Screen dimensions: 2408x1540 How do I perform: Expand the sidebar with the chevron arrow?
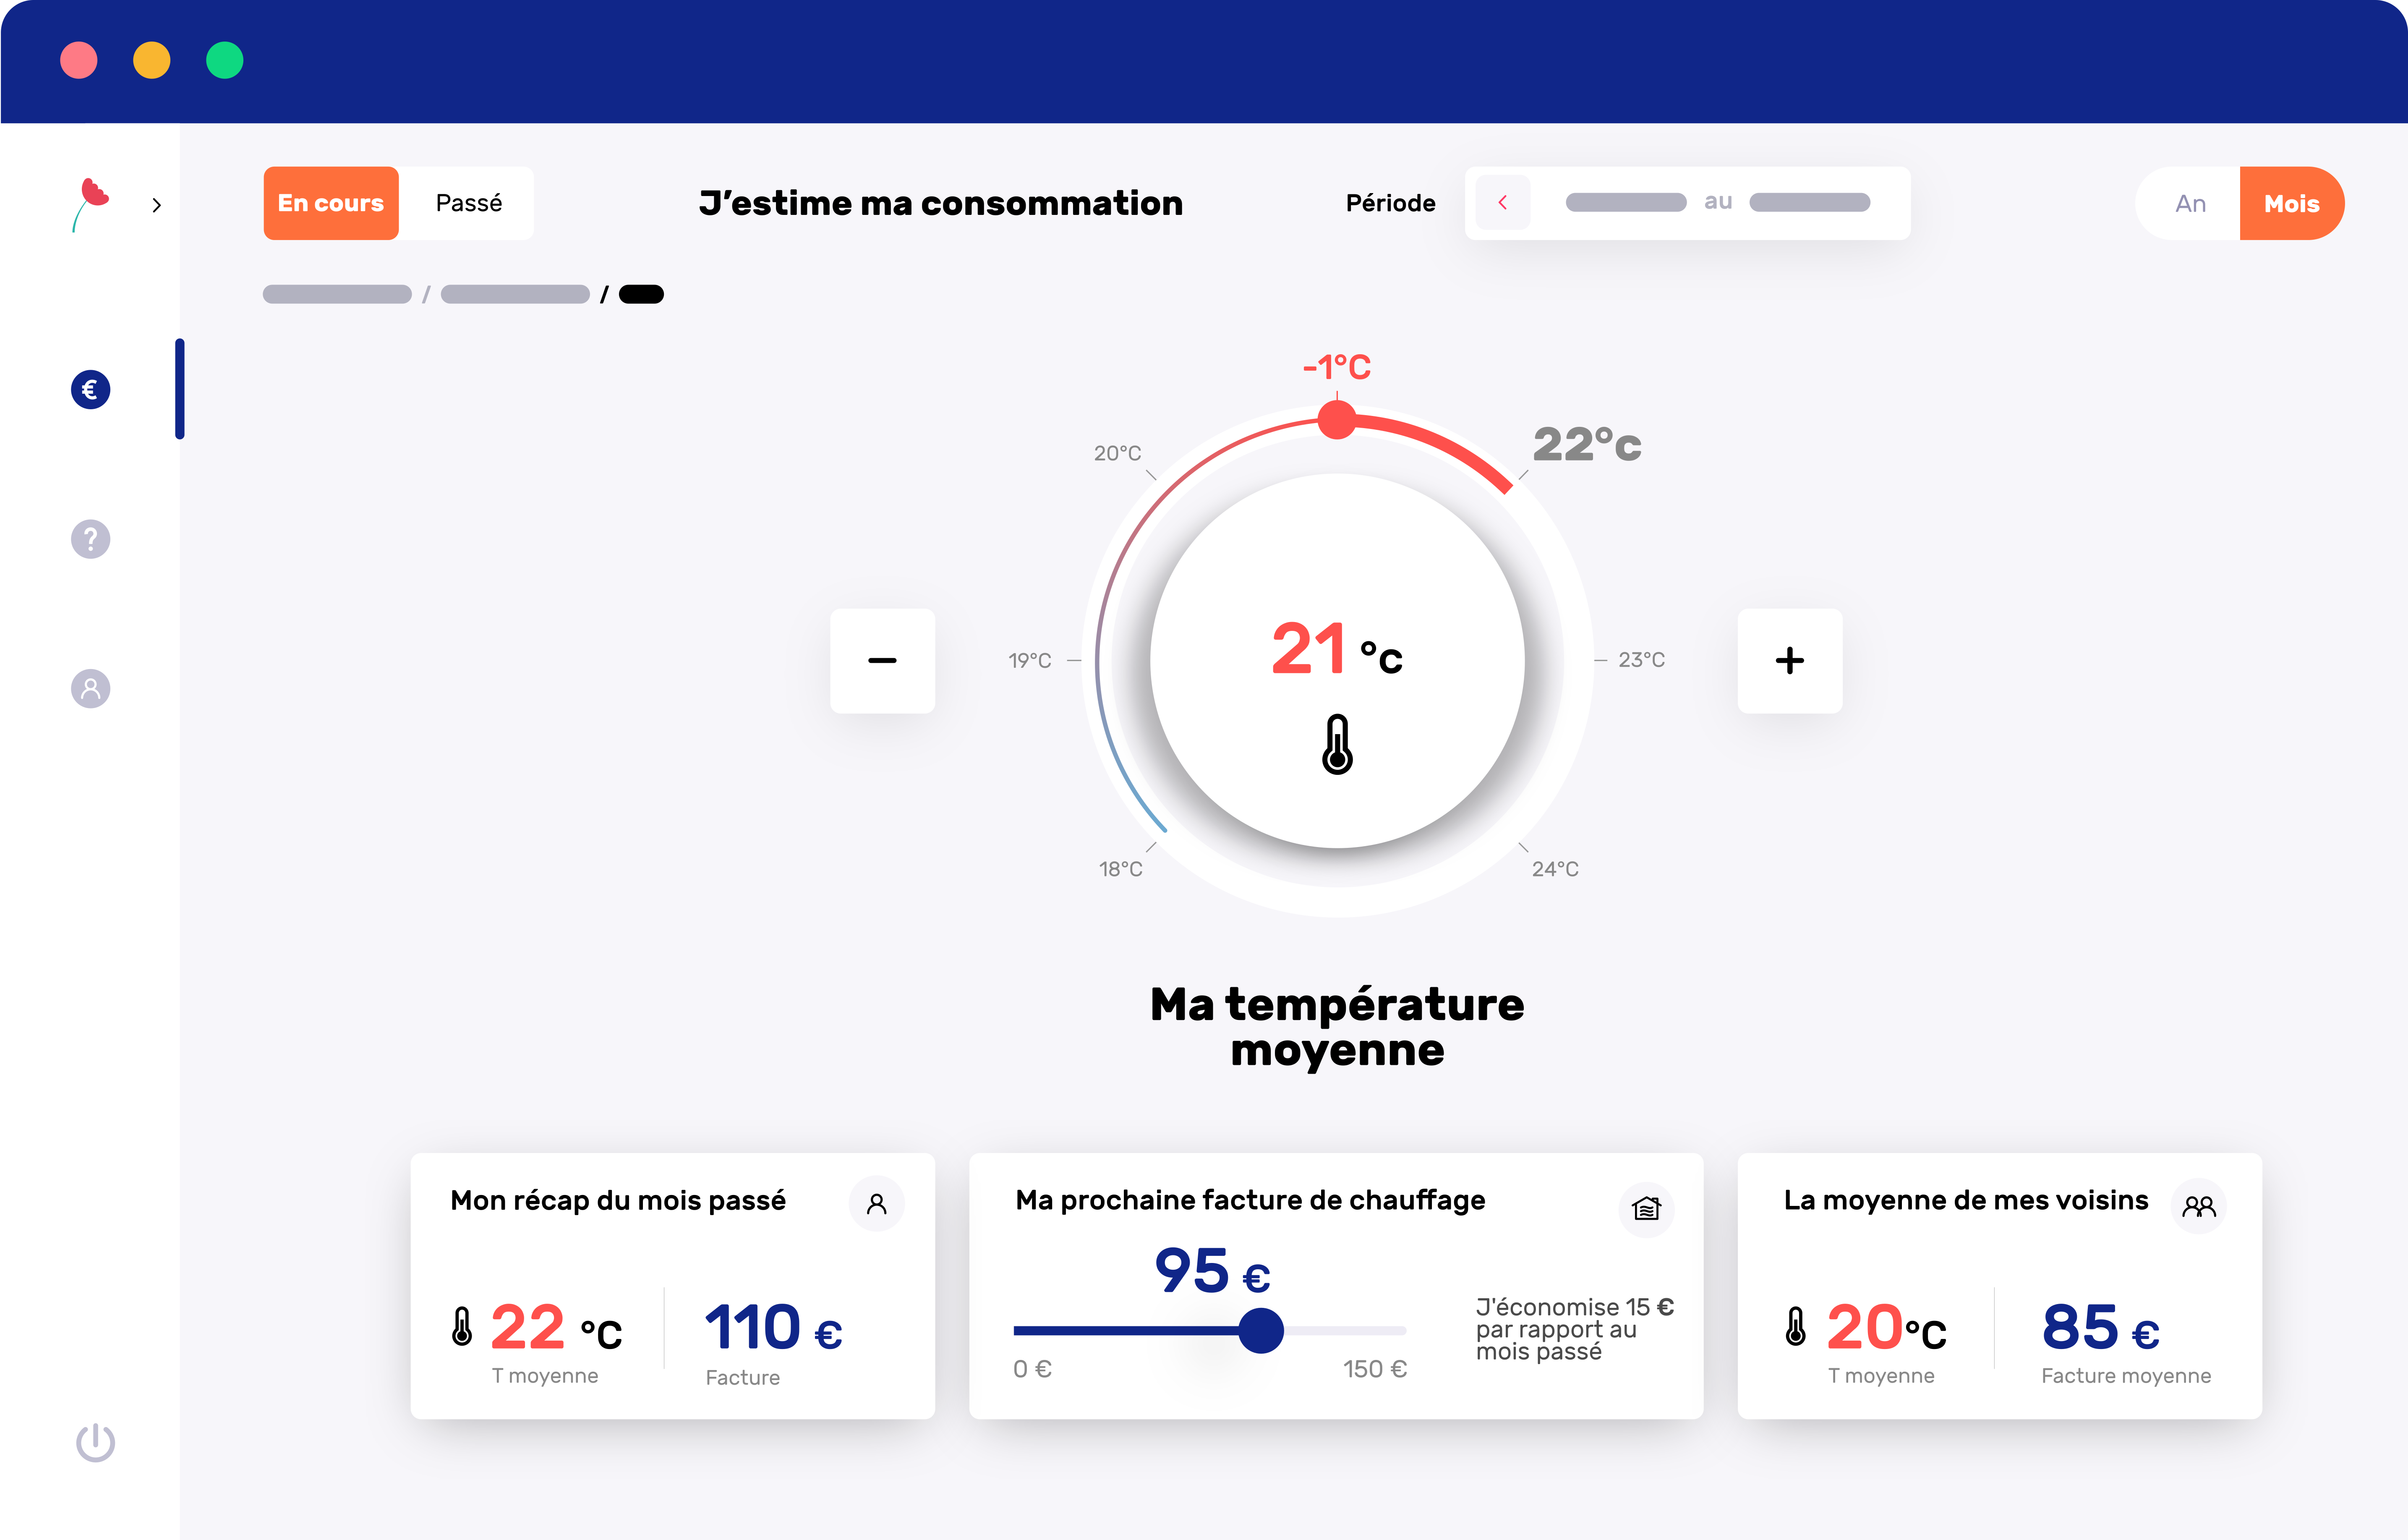tap(156, 205)
